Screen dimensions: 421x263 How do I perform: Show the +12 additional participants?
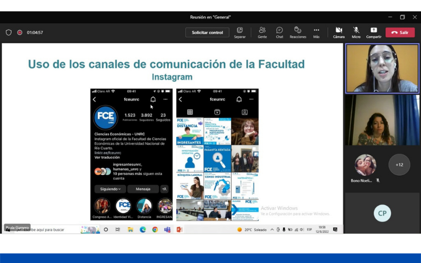coord(399,165)
